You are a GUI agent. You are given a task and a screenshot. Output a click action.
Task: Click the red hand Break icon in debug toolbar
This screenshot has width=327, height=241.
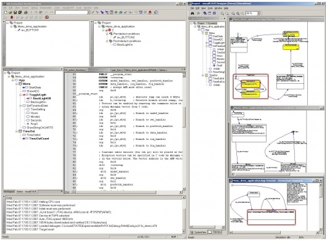pyautogui.click(x=12, y=17)
